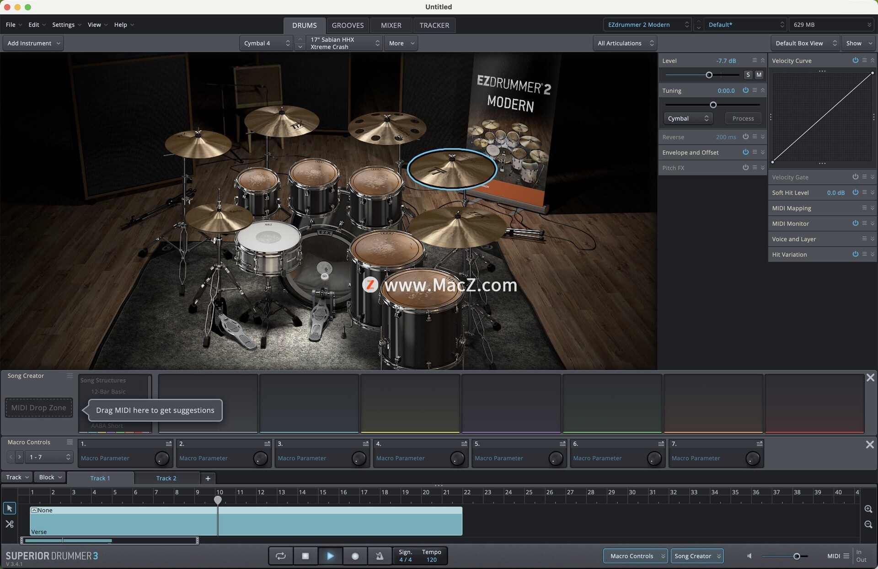Viewport: 878px width, 569px height.
Task: Close the Song Creator panel
Action: [x=870, y=378]
